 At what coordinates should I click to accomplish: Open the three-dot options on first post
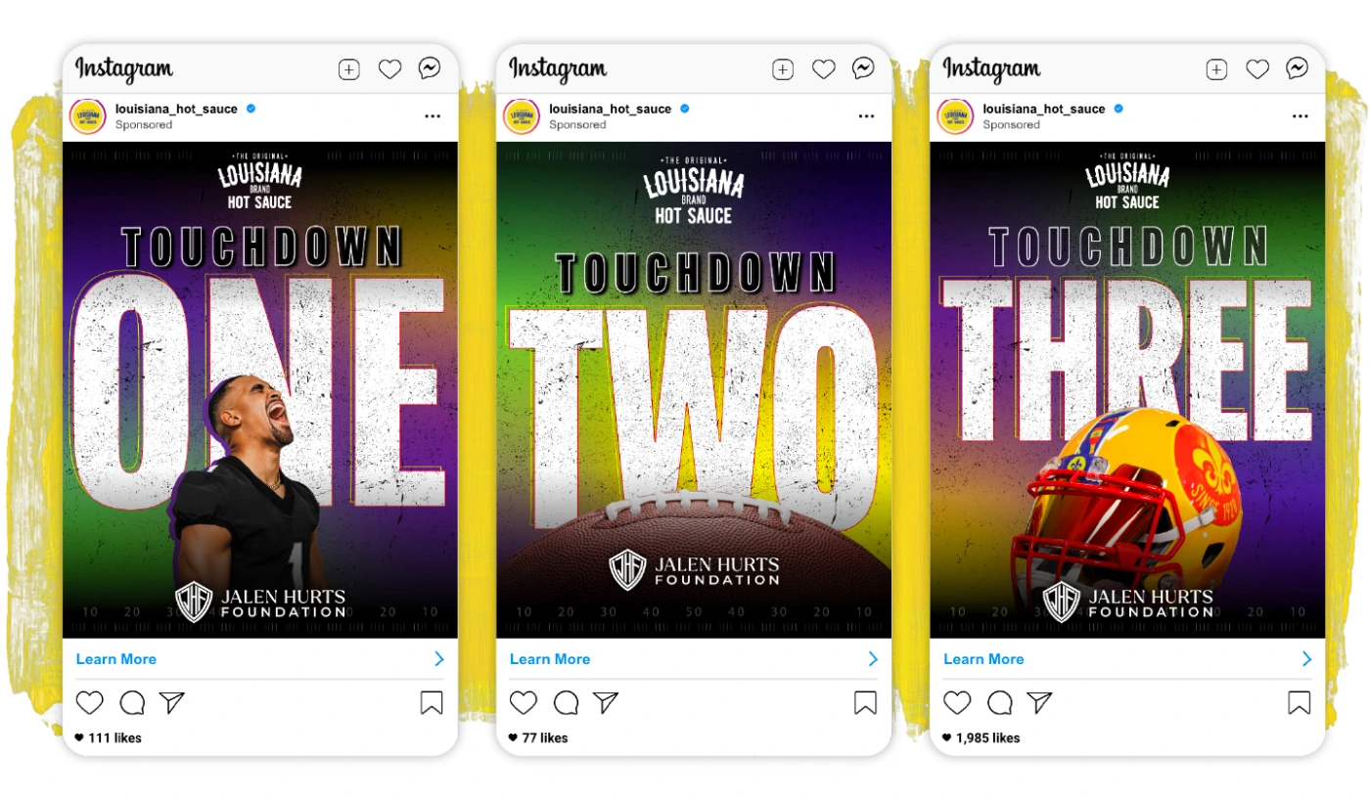pos(433,116)
